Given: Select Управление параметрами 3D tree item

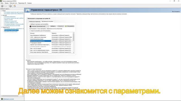Looking at the screenshot, I should point(11,30).
